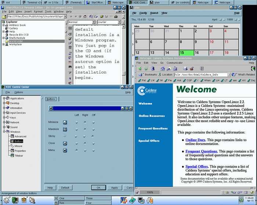The width and height of the screenshot is (257, 205).
Task: Select the Buttons tab in Control Center
Action: (x=51, y=99)
